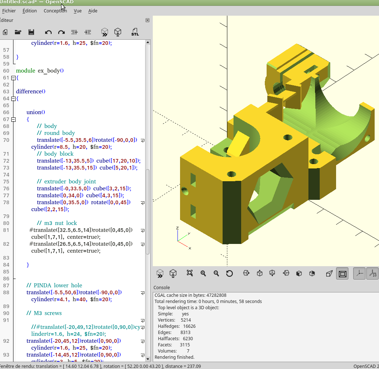Close the Éditeur panel

147,20
